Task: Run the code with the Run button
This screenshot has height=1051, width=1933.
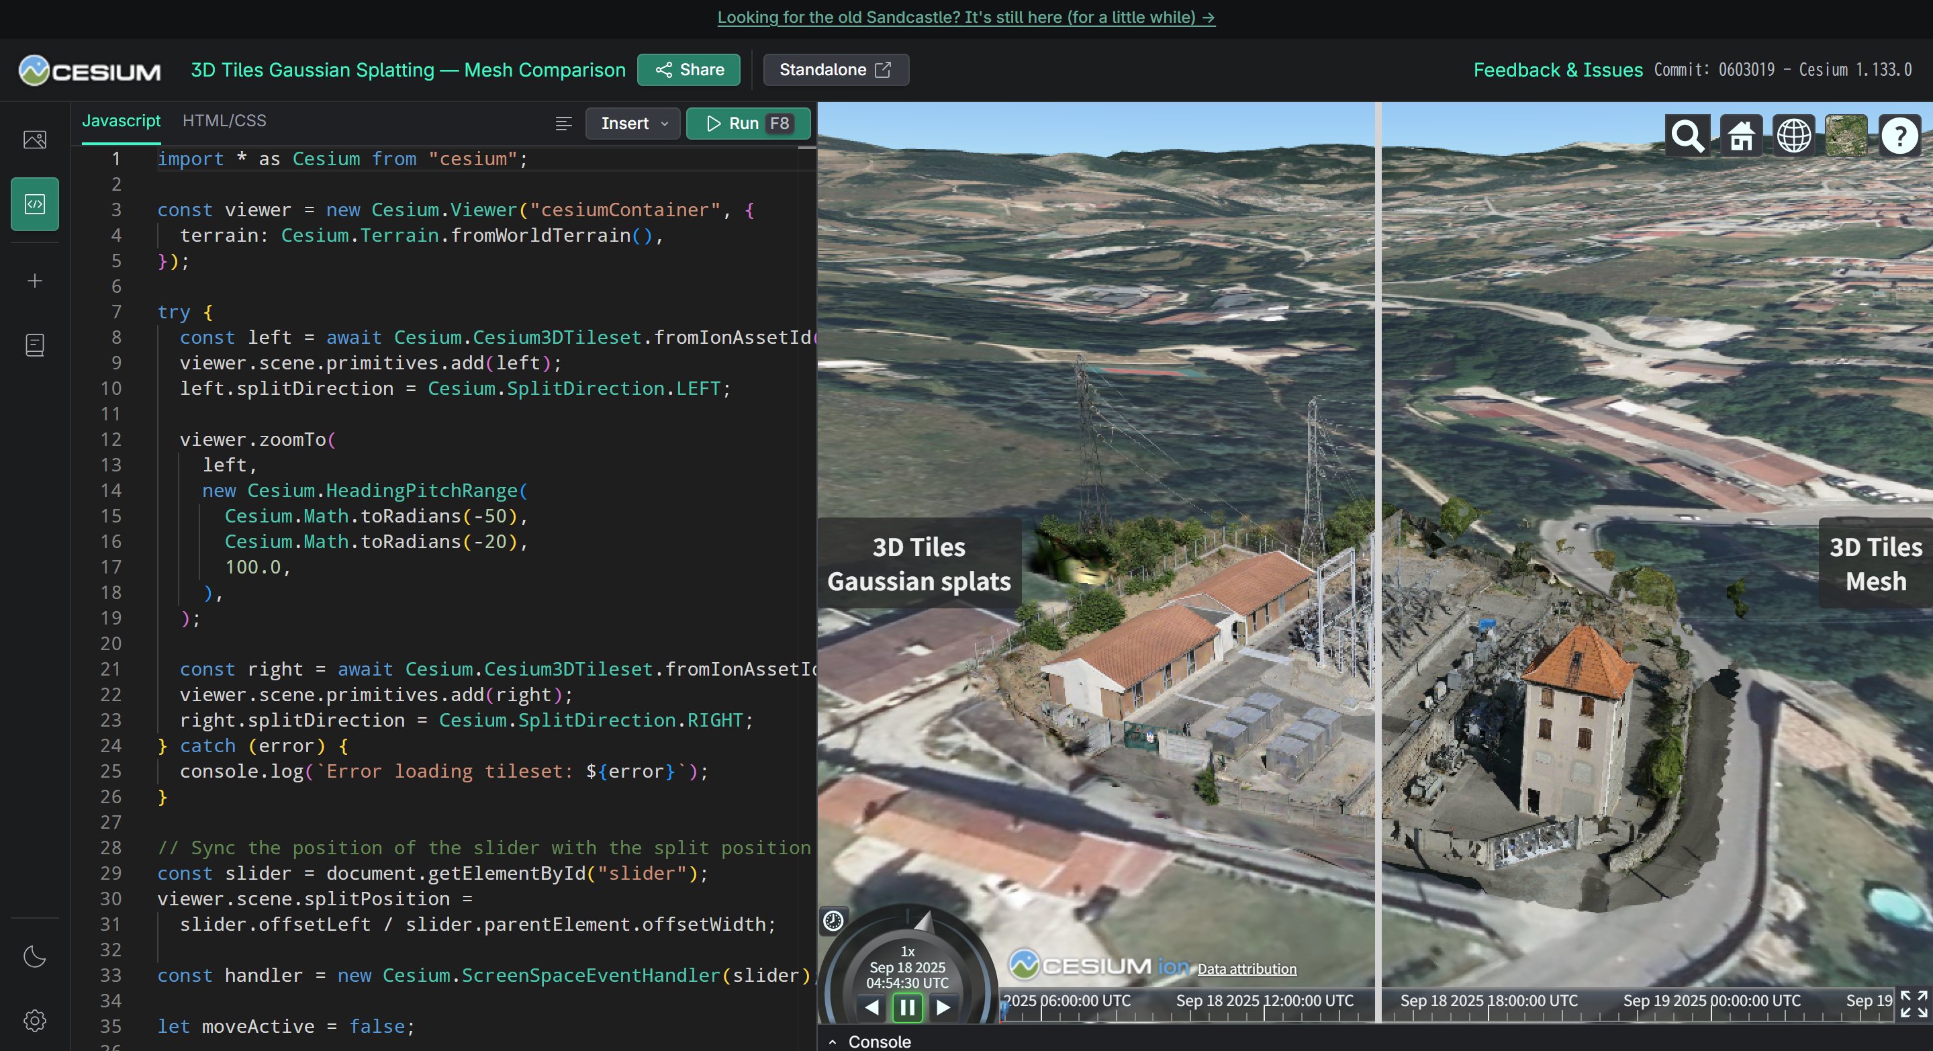Action: pos(747,123)
